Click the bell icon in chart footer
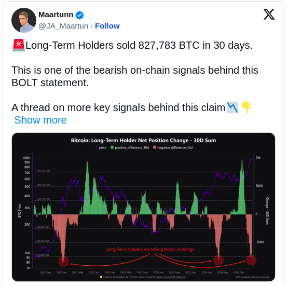This screenshot has width=288, height=286. (101, 277)
